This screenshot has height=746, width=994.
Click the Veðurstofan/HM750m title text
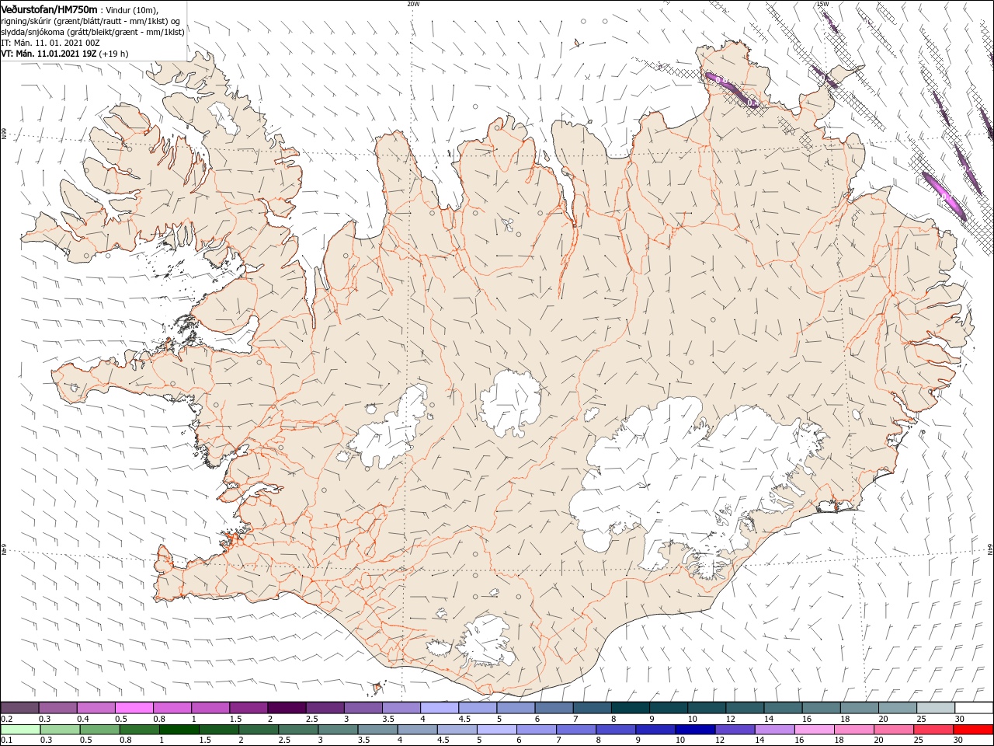click(x=49, y=9)
